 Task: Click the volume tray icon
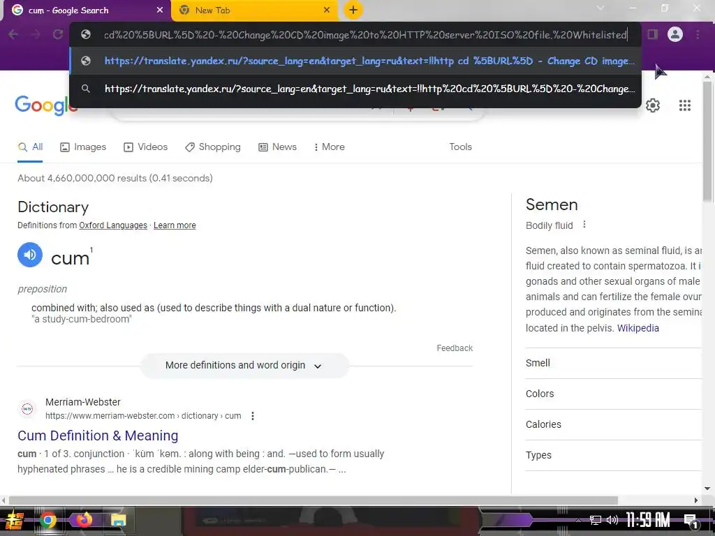pos(612,521)
